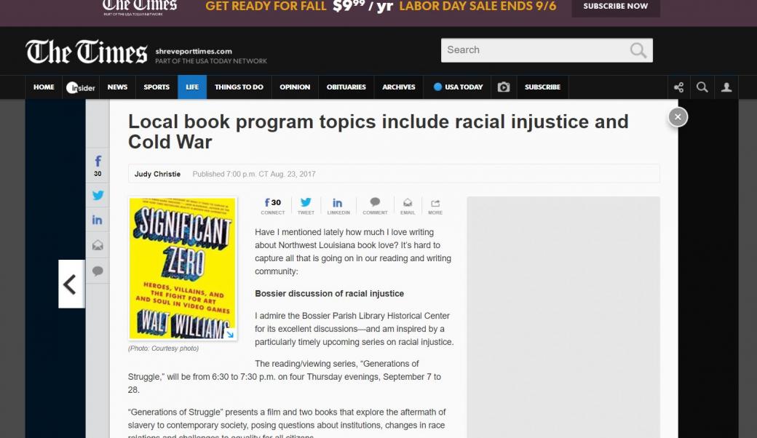Viewport: 757px width, 438px height.
Task: Select the LIFE tab
Action: (x=192, y=87)
